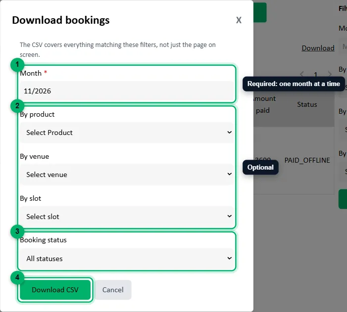This screenshot has height=312, width=347.
Task: Click the Month field label
Action: [31, 73]
